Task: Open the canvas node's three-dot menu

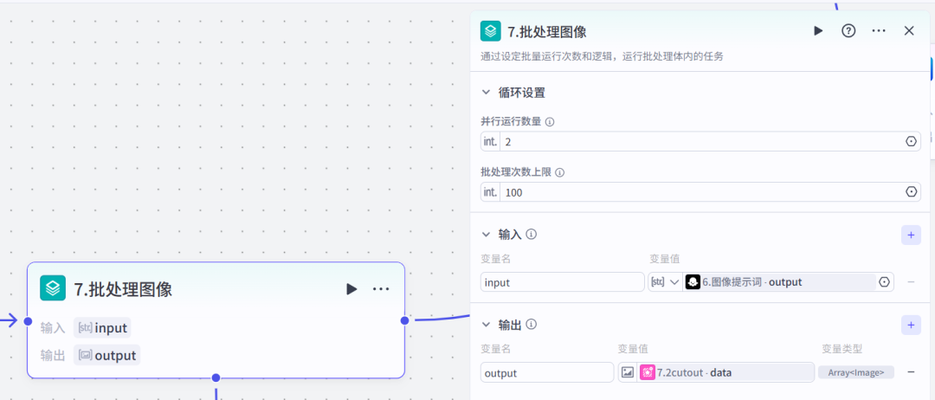Action: 381,289
